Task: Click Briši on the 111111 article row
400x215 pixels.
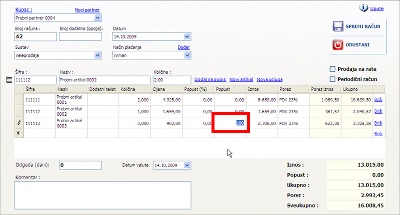Action: pos(378,100)
